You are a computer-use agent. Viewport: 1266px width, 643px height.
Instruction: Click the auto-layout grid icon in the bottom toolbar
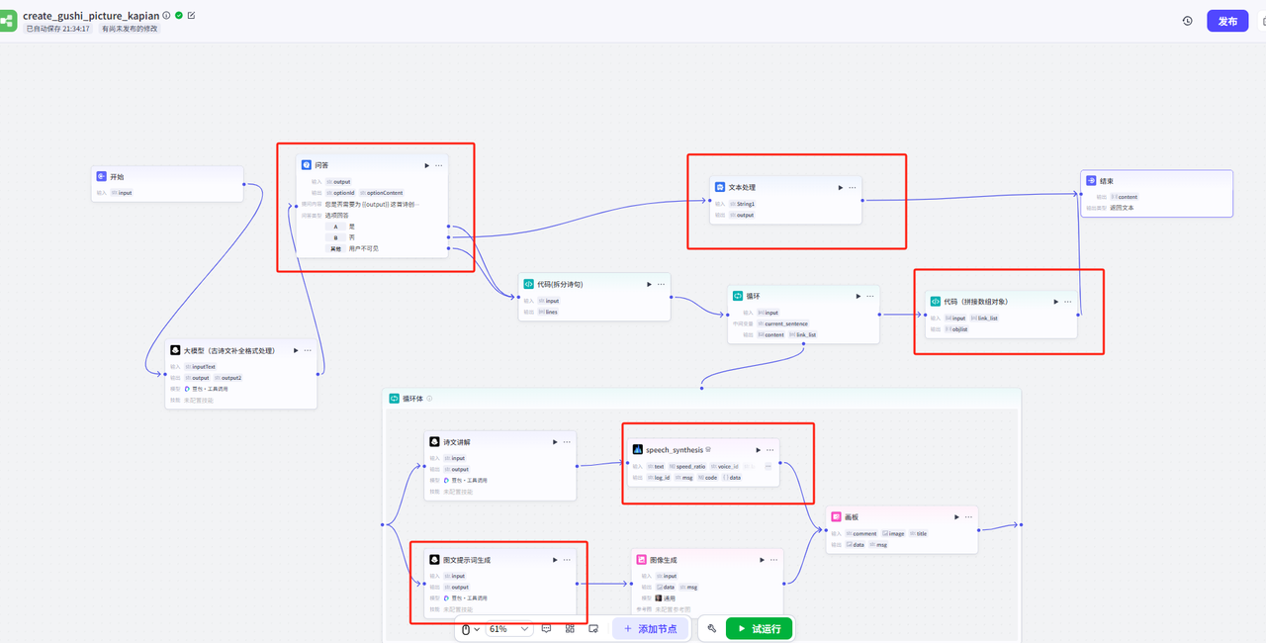(570, 628)
